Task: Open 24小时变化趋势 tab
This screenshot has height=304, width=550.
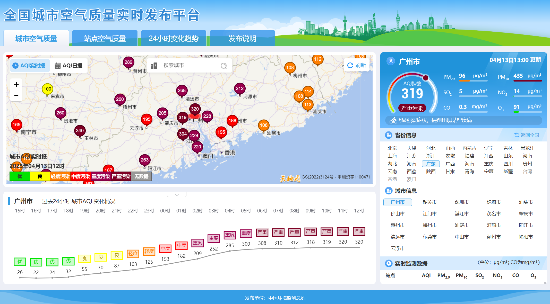Action: (x=174, y=39)
